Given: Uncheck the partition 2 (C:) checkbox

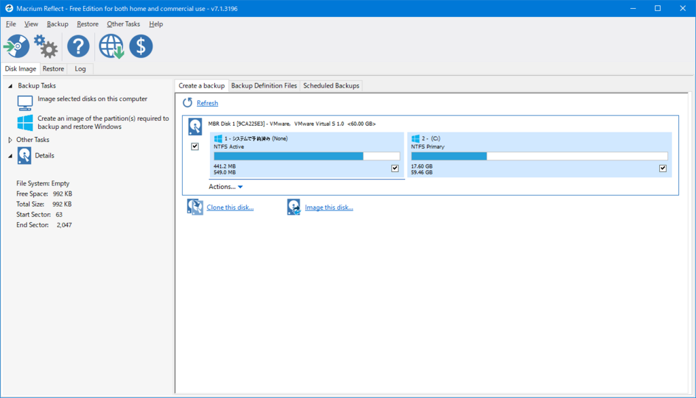Looking at the screenshot, I should tap(663, 168).
